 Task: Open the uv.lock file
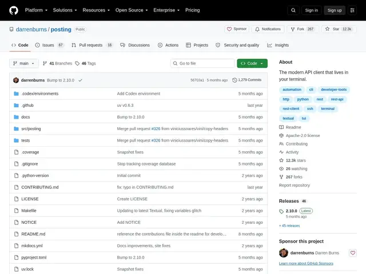pos(27,269)
